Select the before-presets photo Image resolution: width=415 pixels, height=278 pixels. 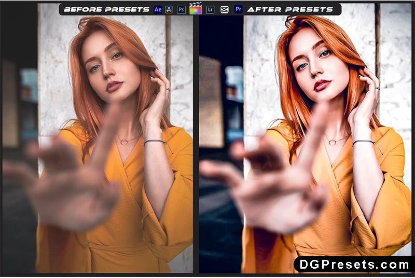pos(98,138)
